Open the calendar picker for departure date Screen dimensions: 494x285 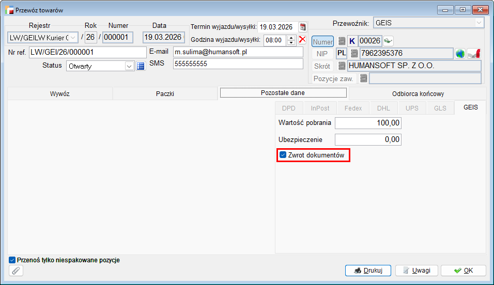[x=303, y=27]
